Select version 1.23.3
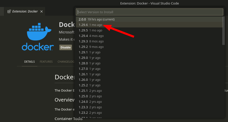Image resolution: width=228 pixels, height=122 pixels. coord(150,107)
